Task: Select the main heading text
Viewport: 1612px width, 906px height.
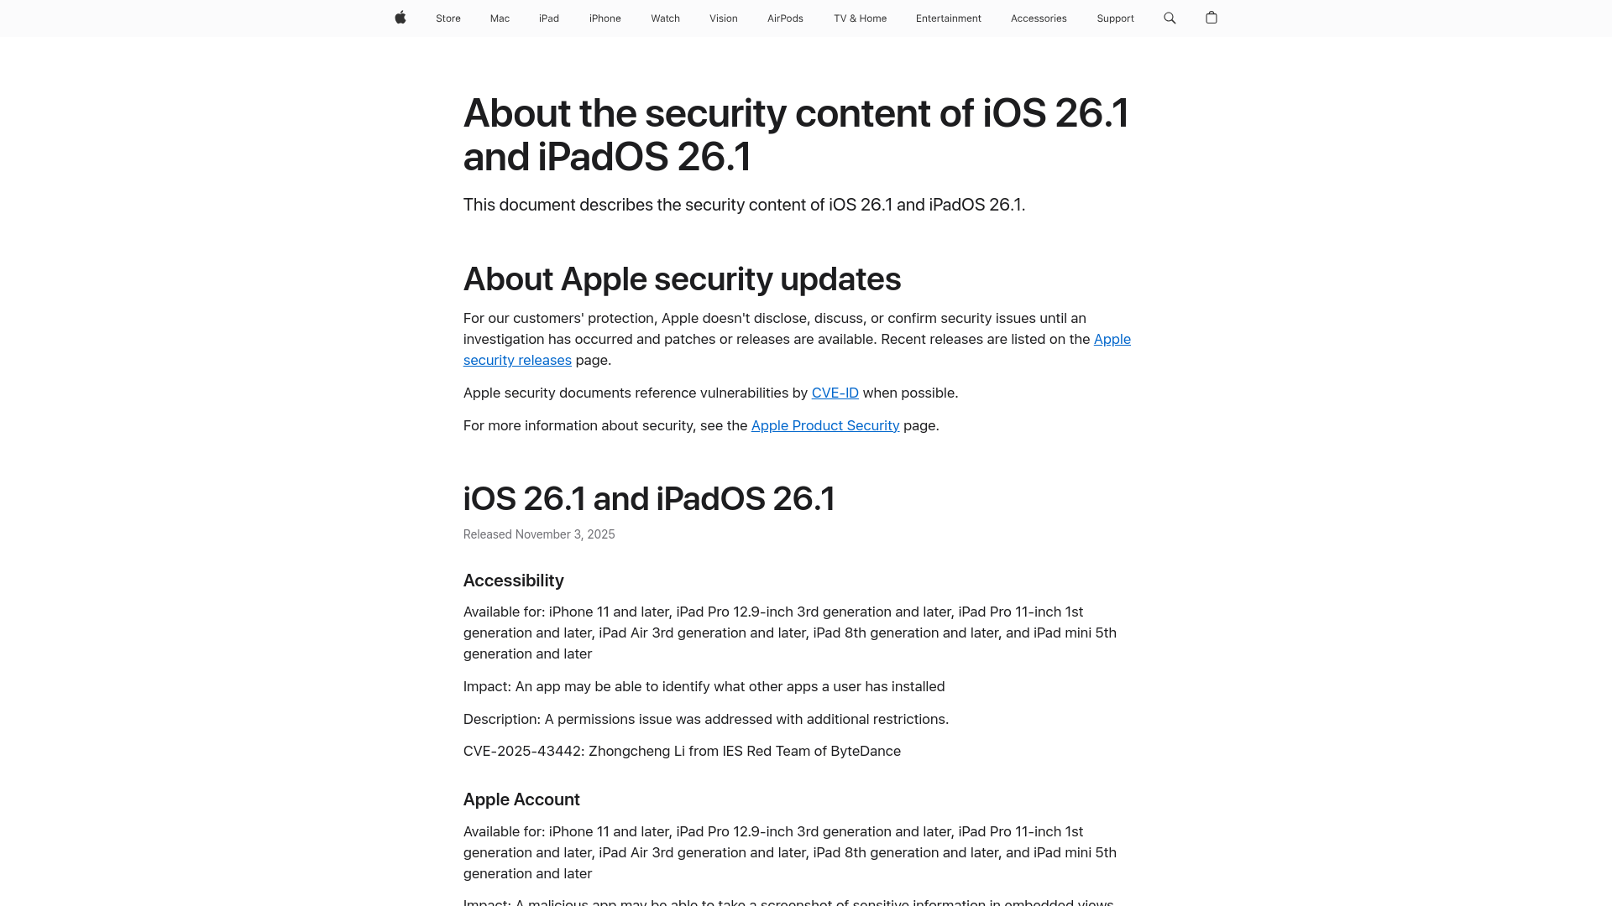Action: point(796,134)
